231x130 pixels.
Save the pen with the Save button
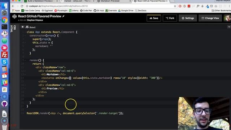[x=154, y=18]
